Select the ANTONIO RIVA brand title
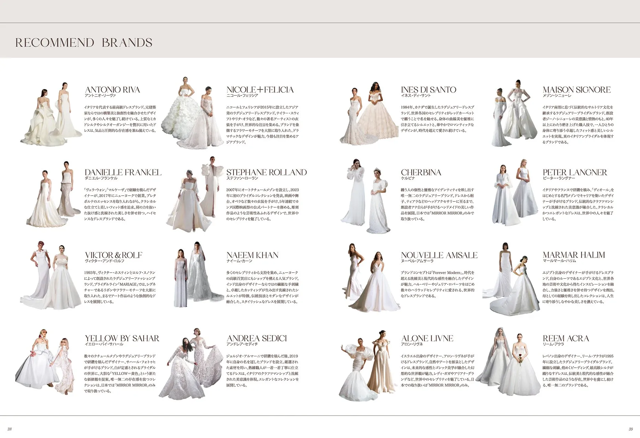The height and width of the screenshot is (438, 640). [x=113, y=90]
